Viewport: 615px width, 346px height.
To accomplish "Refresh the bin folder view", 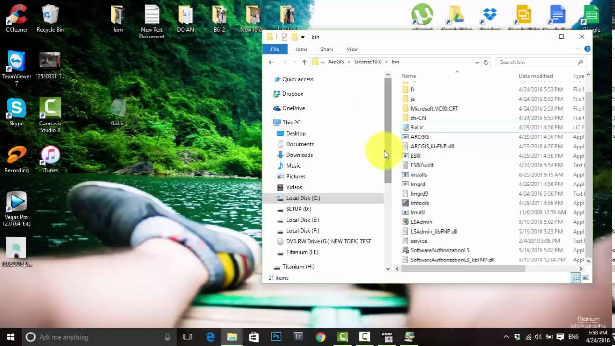I will (x=486, y=62).
